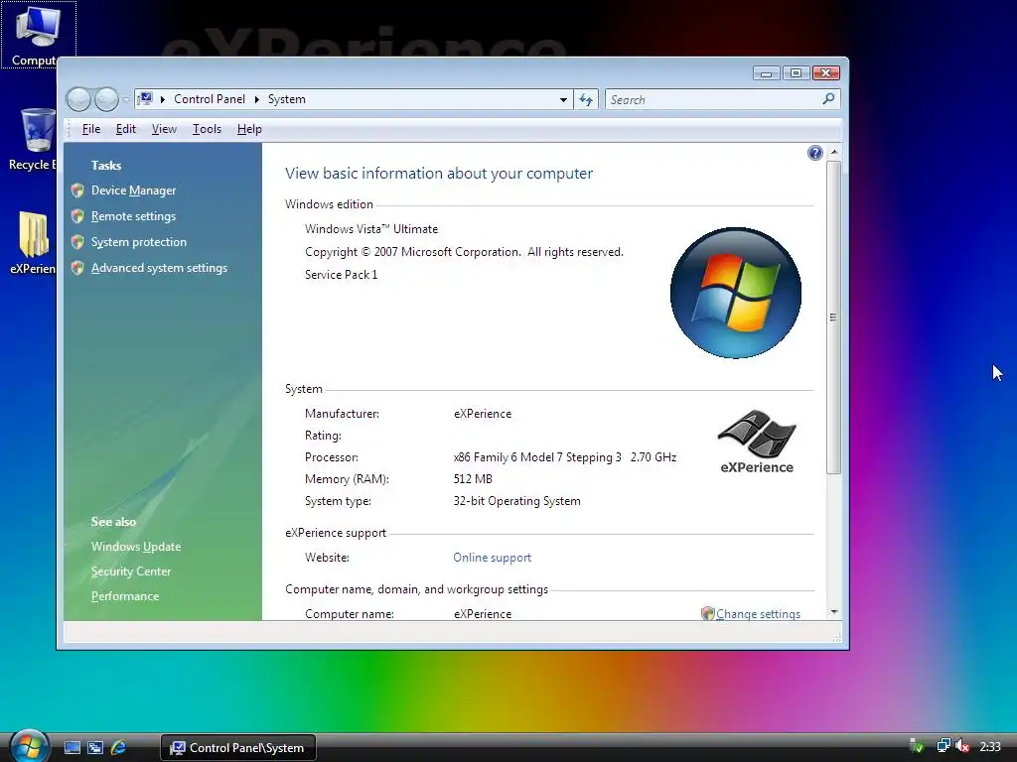Select the Recycle Bin desktop icon
This screenshot has height=762, width=1017.
[x=34, y=139]
